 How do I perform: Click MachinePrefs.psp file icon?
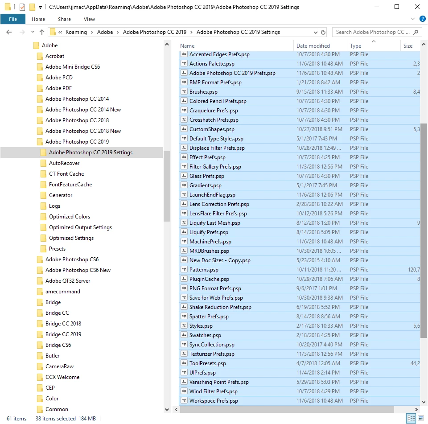point(184,241)
